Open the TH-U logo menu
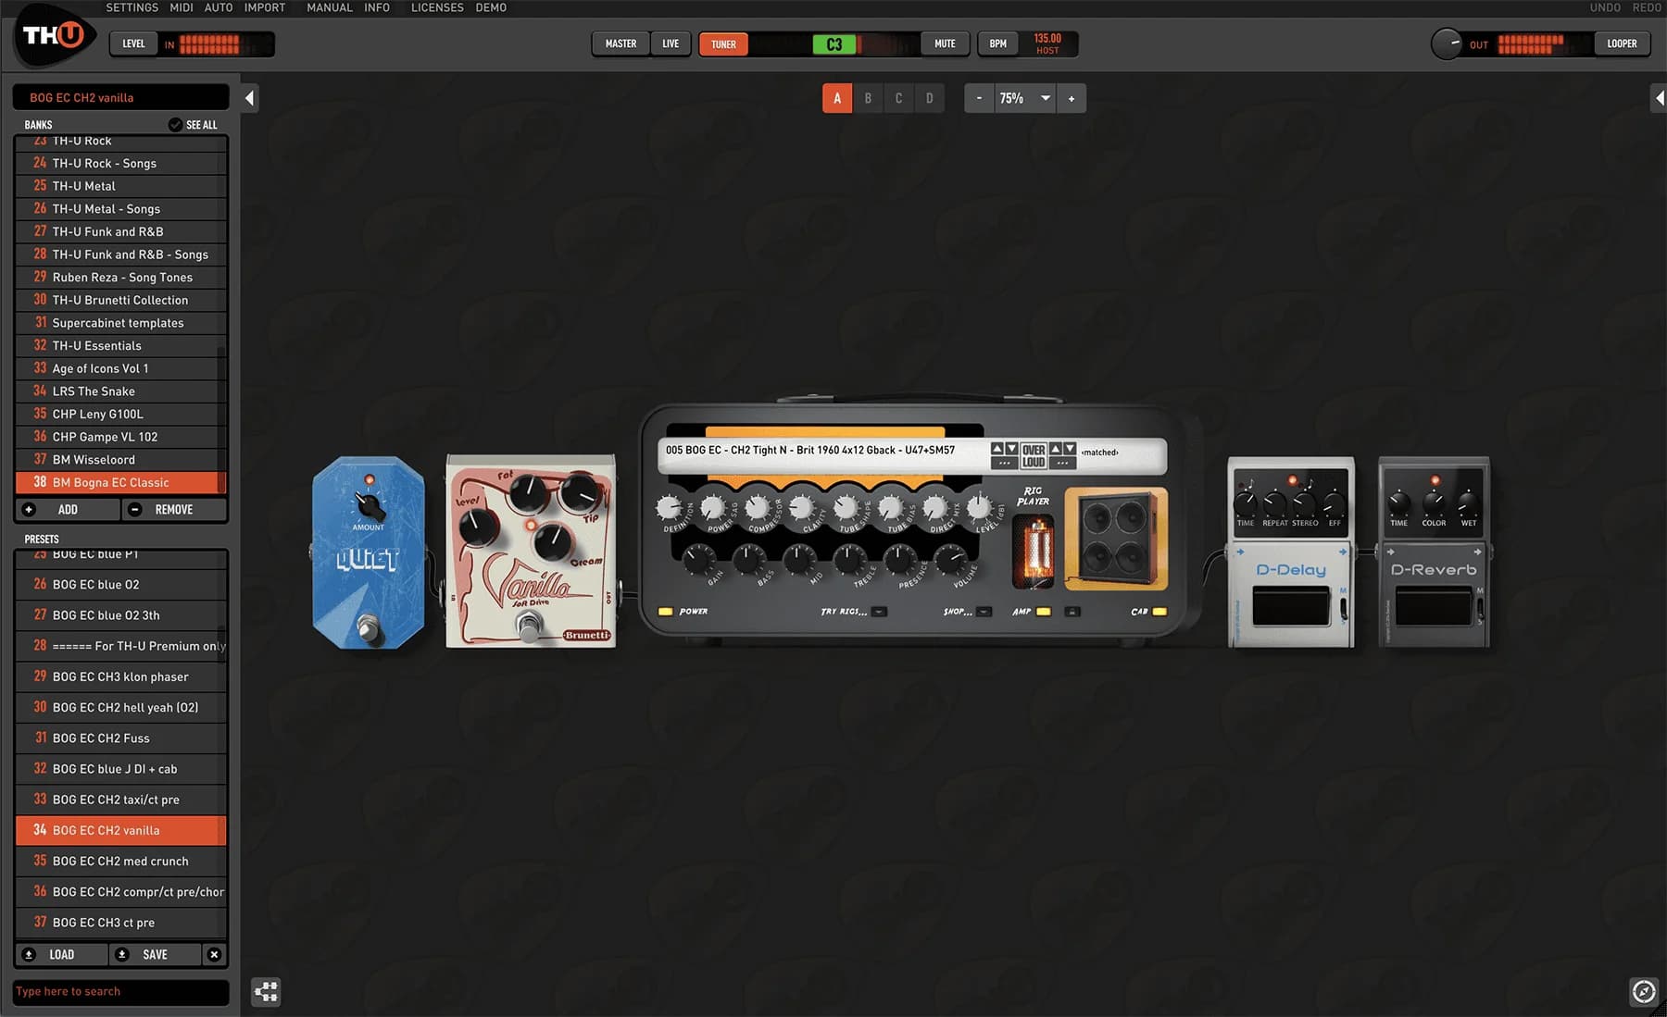 point(53,37)
